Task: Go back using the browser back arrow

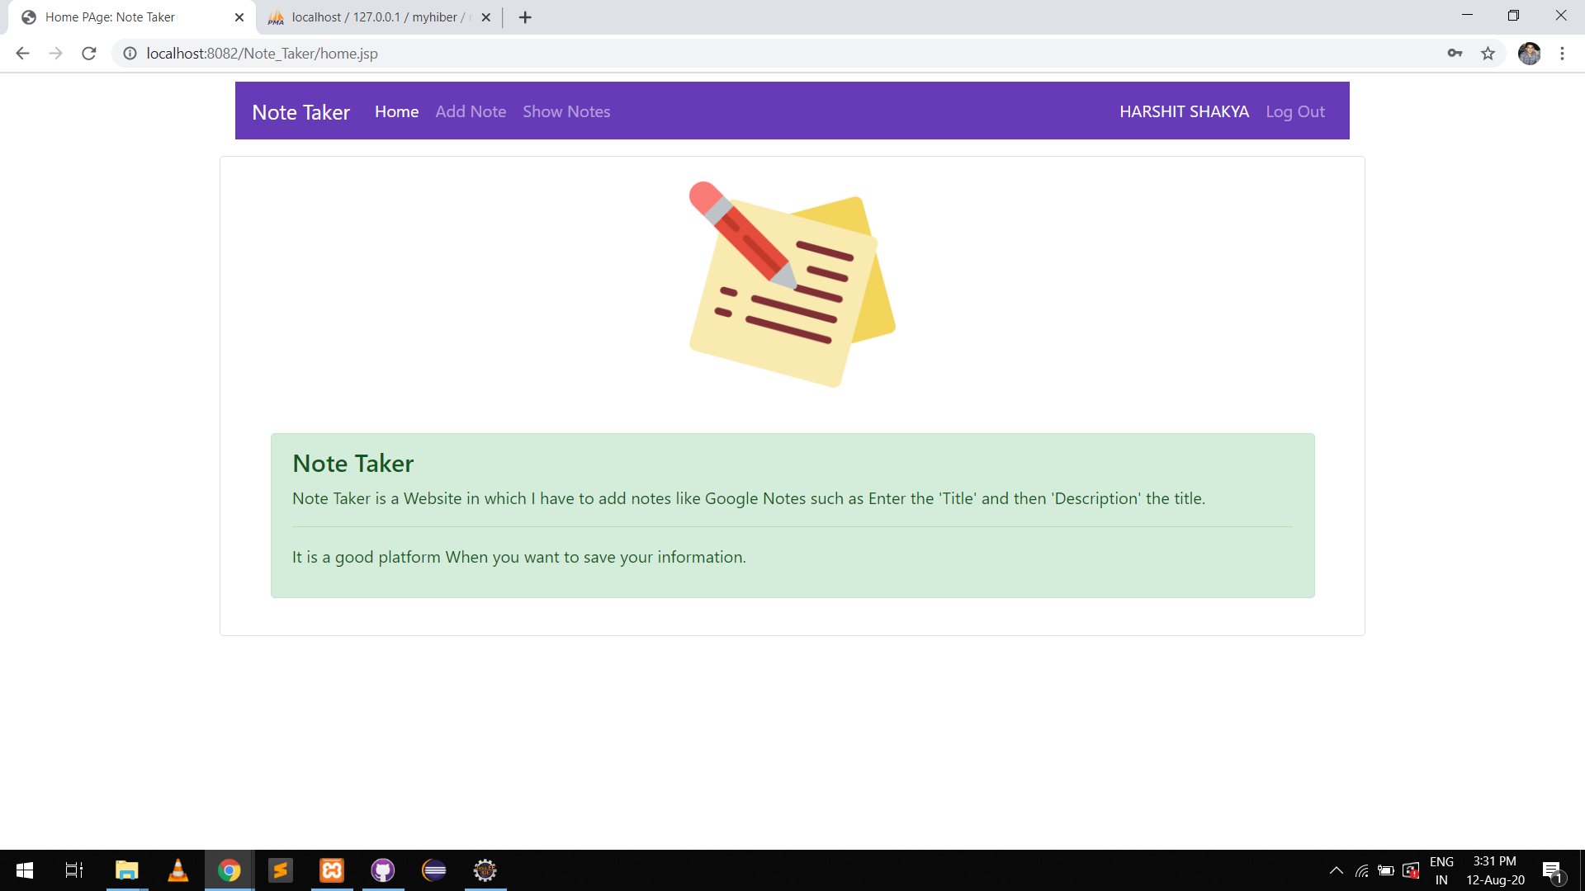Action: (22, 54)
